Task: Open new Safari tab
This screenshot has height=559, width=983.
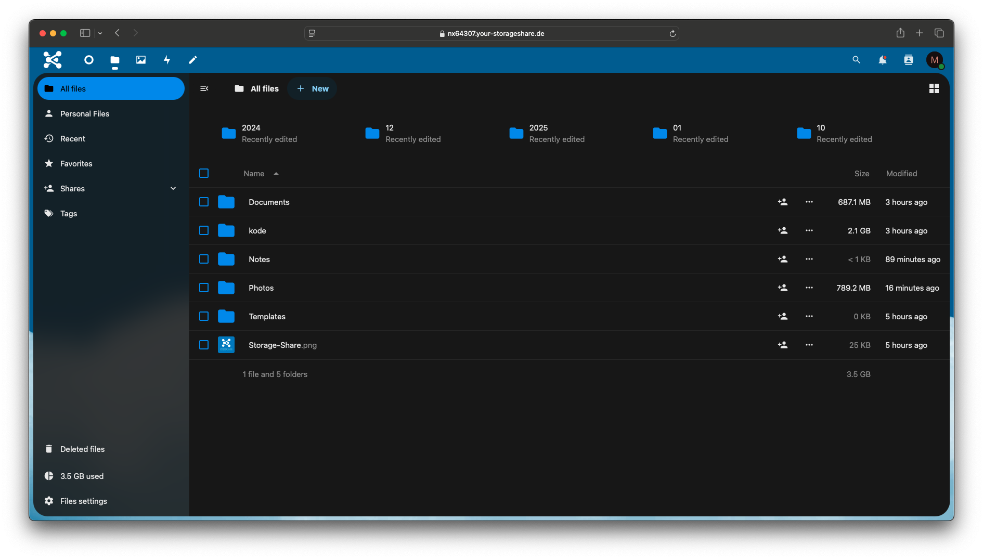Action: click(920, 33)
